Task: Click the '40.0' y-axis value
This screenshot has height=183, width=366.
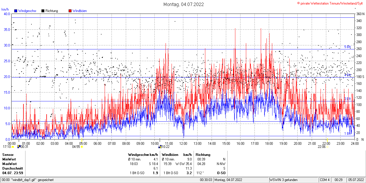Action: pos(7,14)
